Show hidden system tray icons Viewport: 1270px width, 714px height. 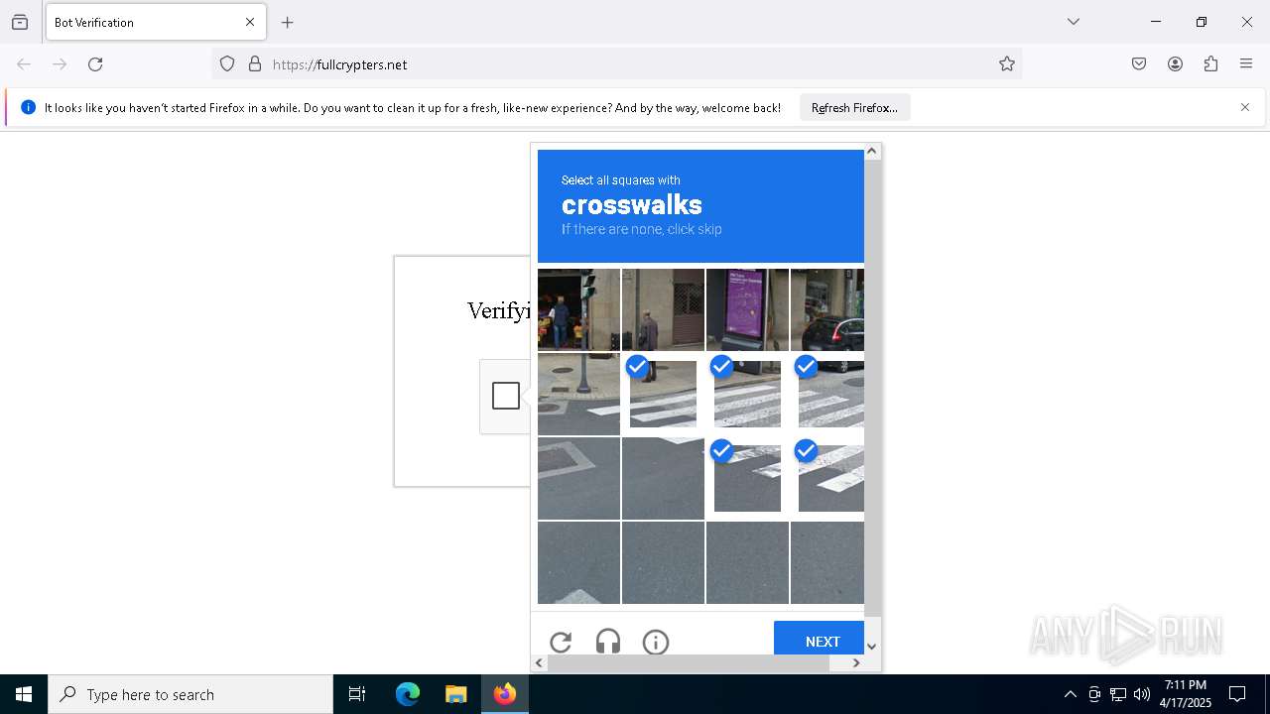(1070, 694)
